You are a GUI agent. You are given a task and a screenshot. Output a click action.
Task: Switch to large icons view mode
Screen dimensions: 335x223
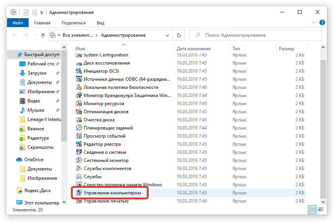pos(320,209)
